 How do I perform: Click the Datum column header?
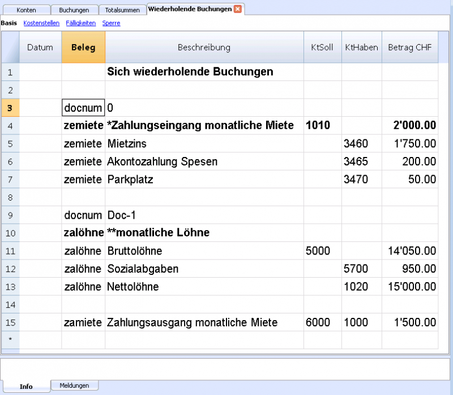click(x=40, y=48)
